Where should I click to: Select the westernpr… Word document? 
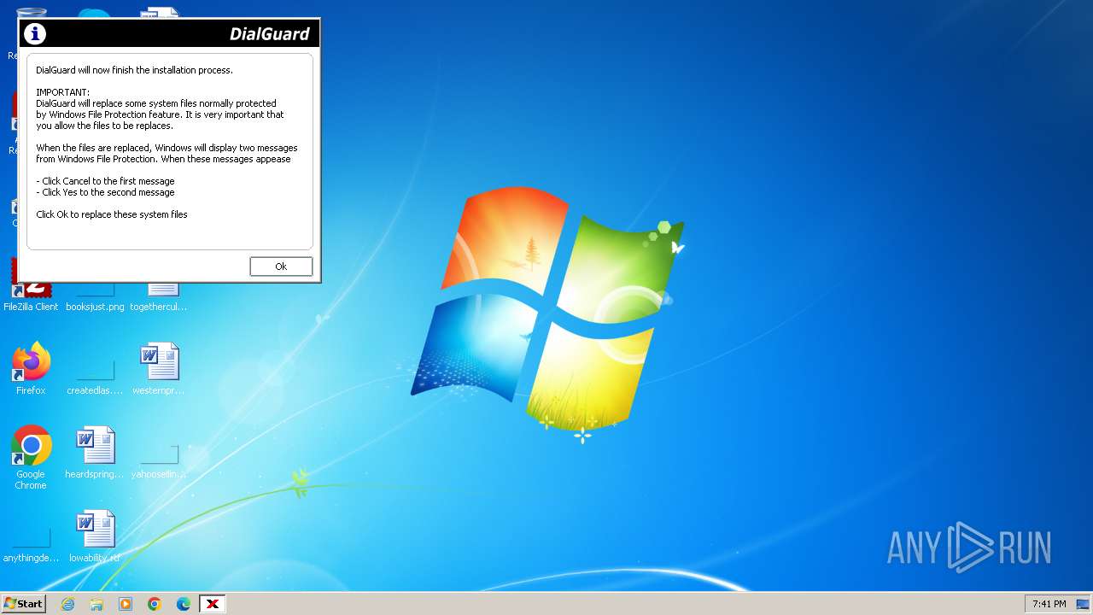click(x=159, y=369)
